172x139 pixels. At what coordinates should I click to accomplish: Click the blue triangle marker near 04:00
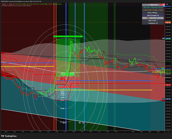[150, 74]
